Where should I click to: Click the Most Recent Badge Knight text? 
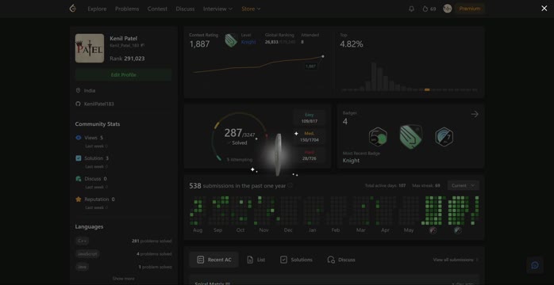[x=351, y=160]
